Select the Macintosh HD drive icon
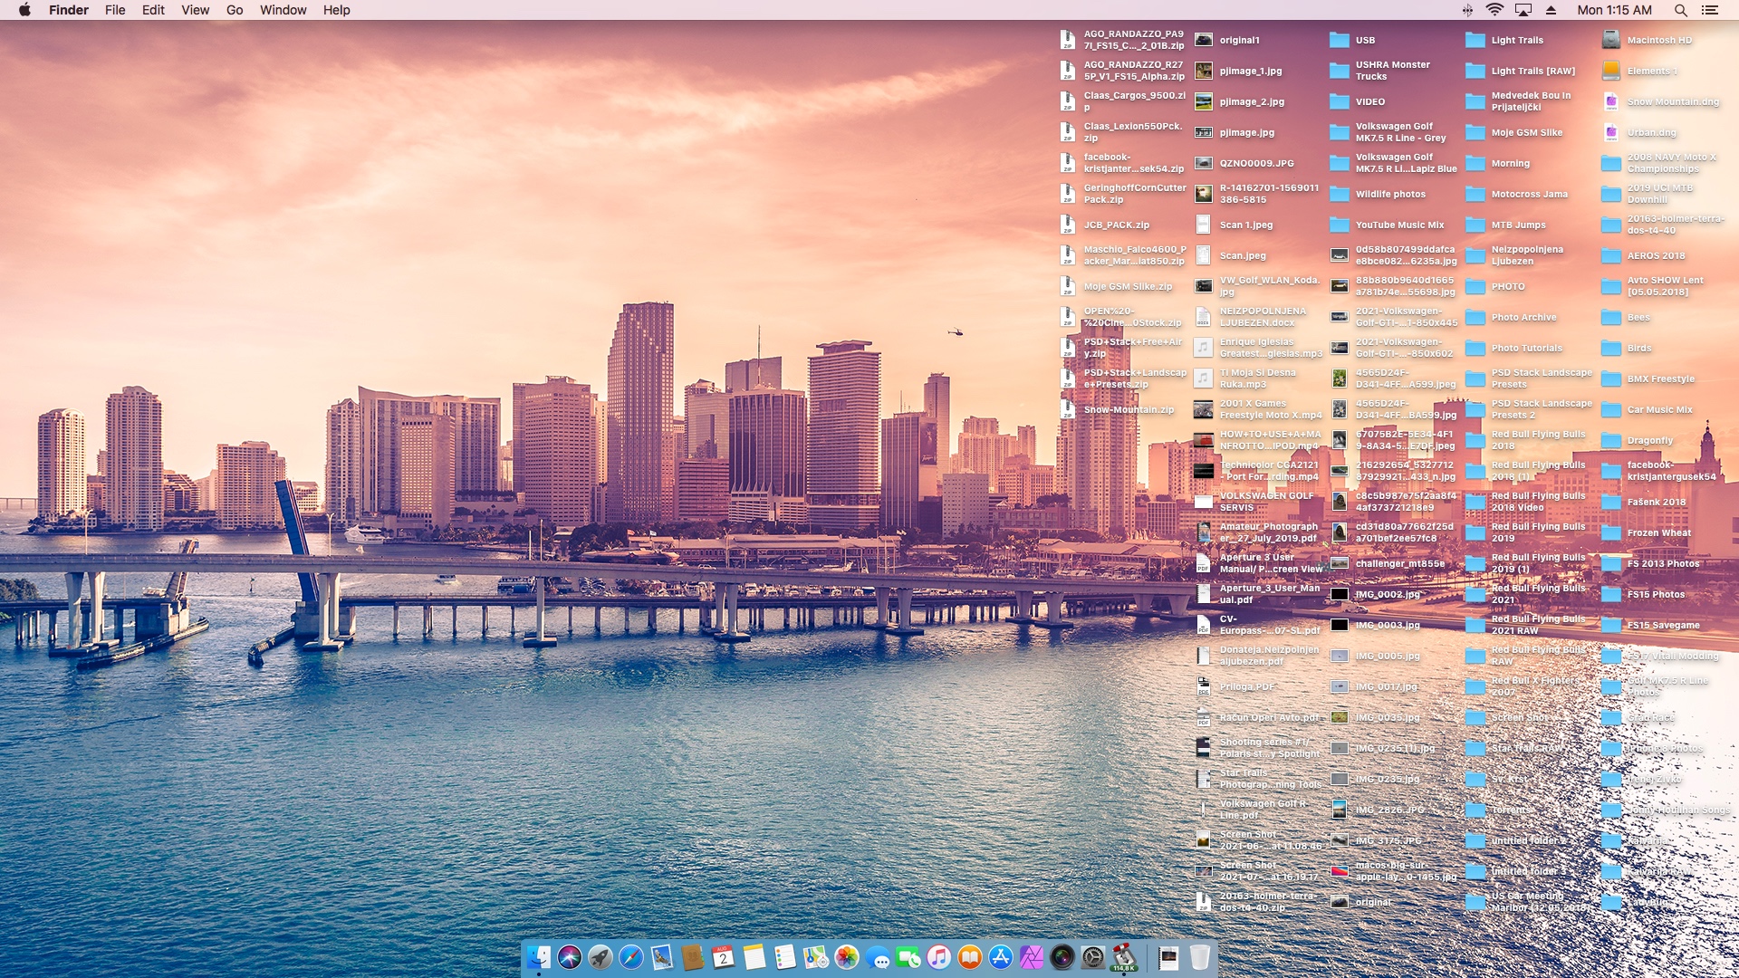 (1610, 40)
